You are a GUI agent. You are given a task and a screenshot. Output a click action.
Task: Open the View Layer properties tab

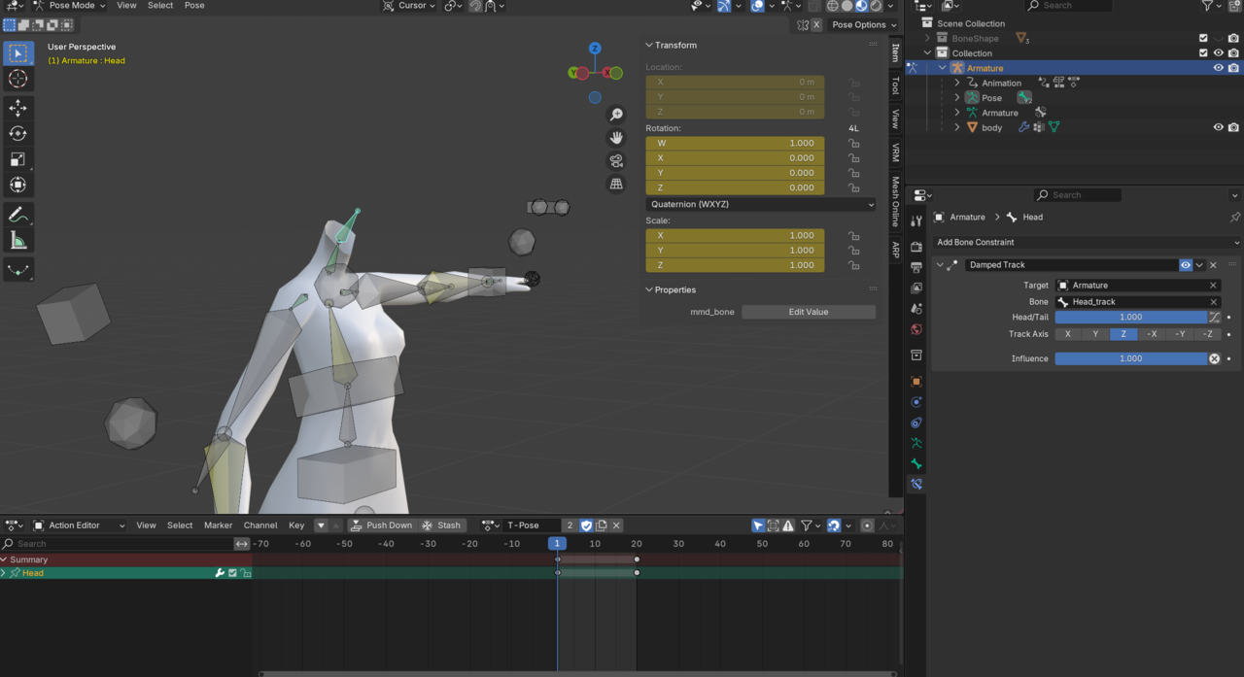click(916, 288)
